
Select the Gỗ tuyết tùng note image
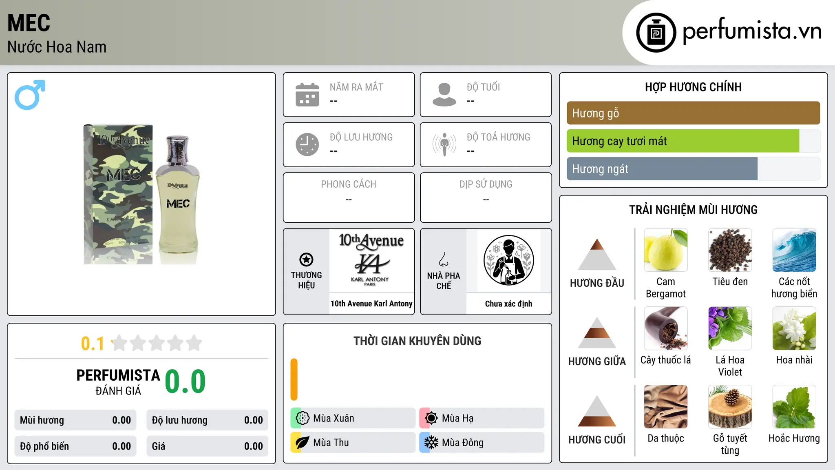tap(730, 407)
